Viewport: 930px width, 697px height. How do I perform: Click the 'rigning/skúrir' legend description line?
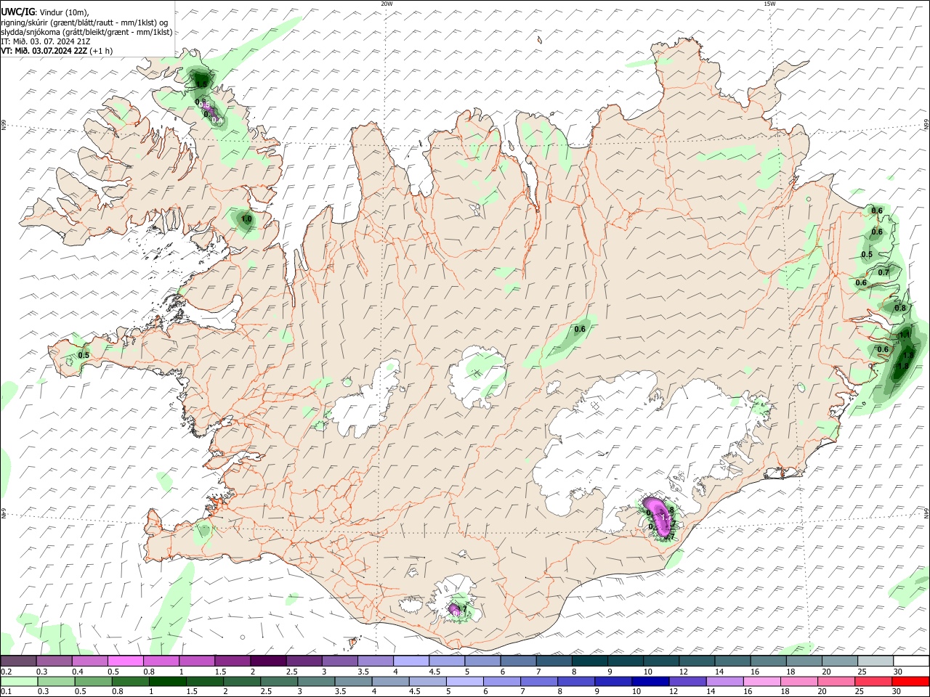(x=84, y=22)
